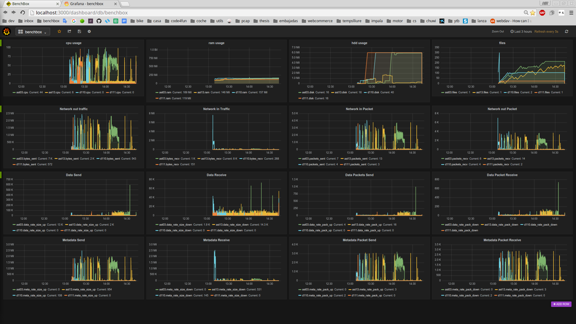Screen dimensions: 576x324
Task: Click the Zoom Out time link
Action: tap(498, 31)
